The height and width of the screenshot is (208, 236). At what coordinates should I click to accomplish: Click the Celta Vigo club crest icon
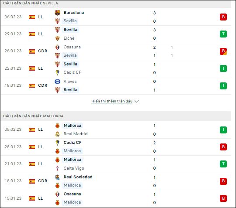(57, 168)
